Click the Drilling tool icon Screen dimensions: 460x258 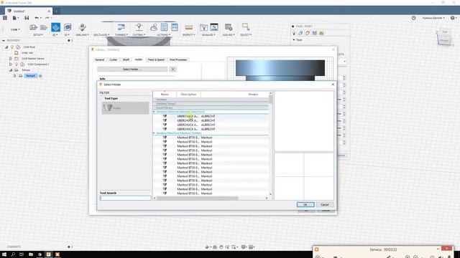pyautogui.click(x=82, y=27)
